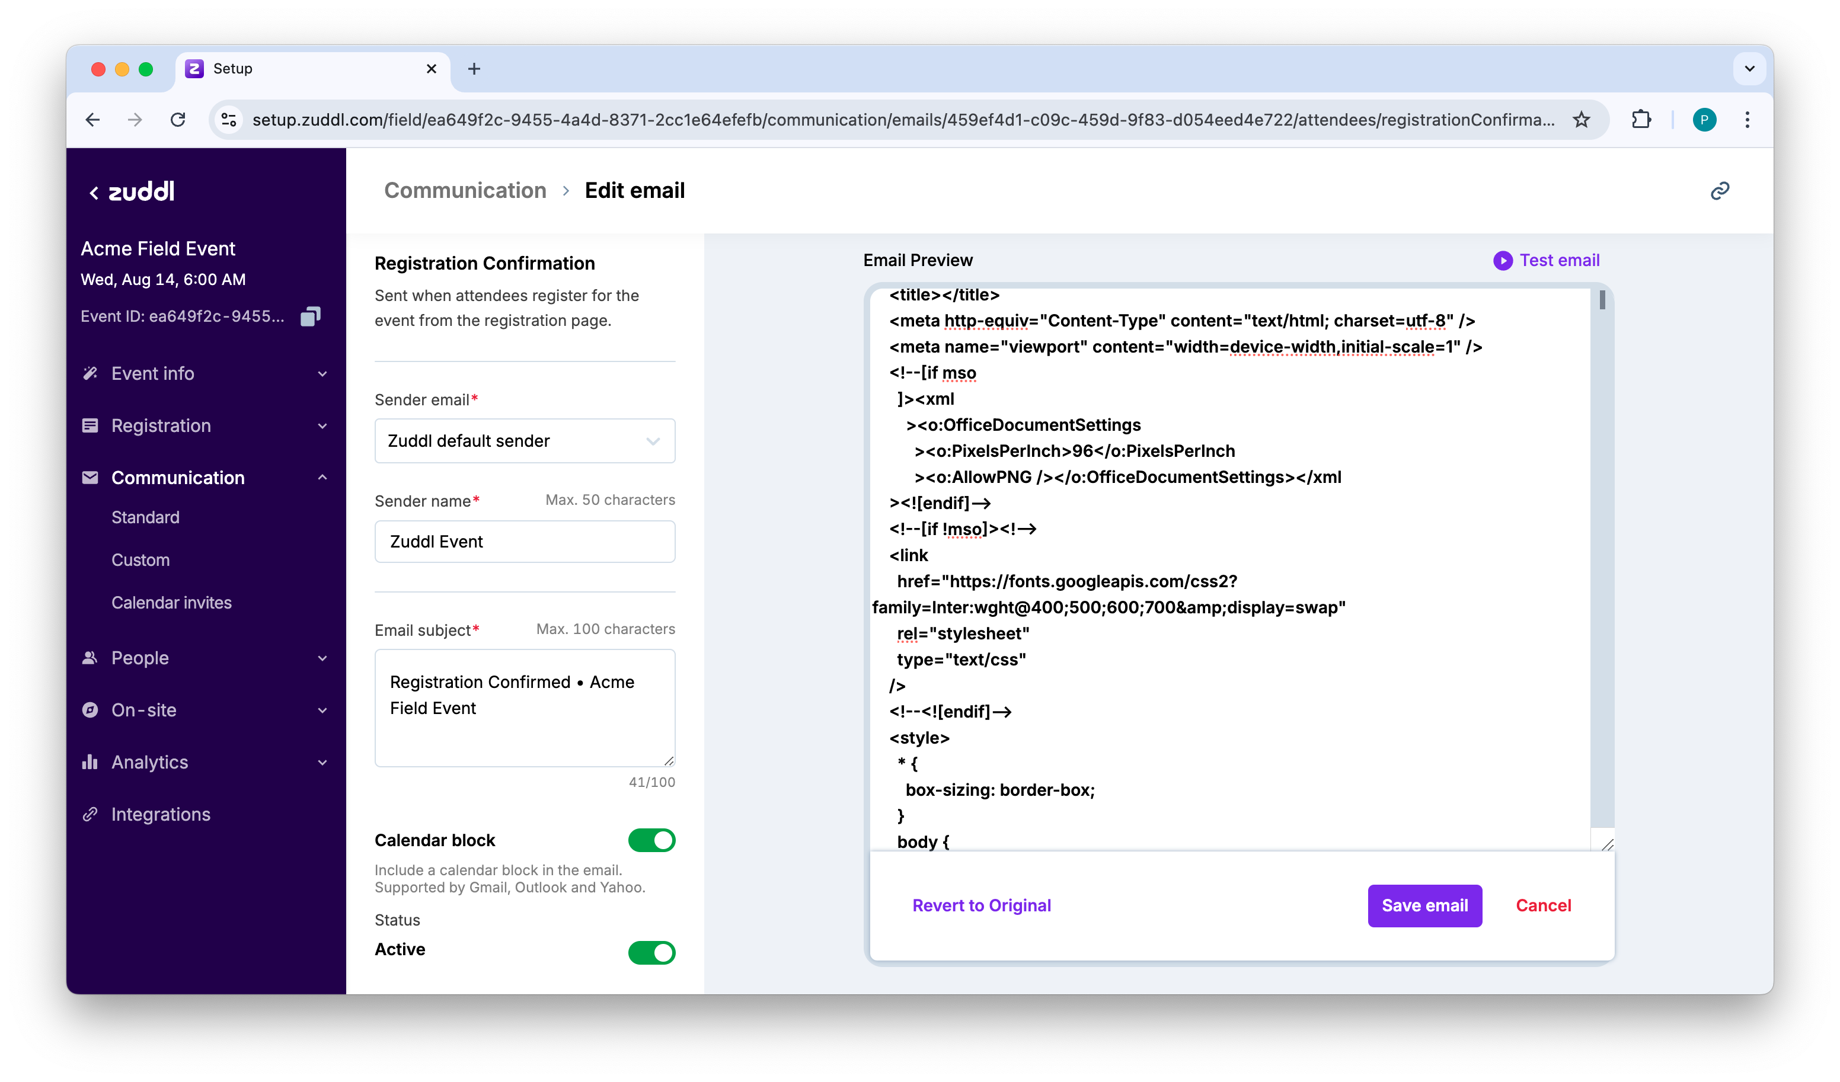Viewport: 1840px width, 1082px height.
Task: Click the link icon in the page header
Action: click(x=1720, y=191)
